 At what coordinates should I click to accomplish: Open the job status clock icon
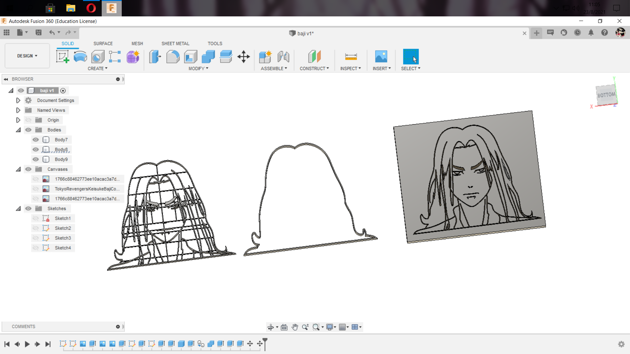point(577,32)
